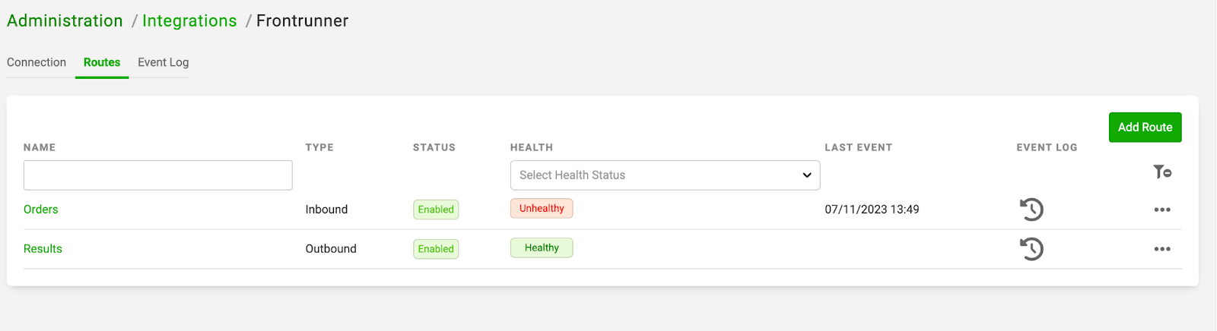Open the more options menu for Results
Screen dimensions: 1217x331
pos(1161,249)
